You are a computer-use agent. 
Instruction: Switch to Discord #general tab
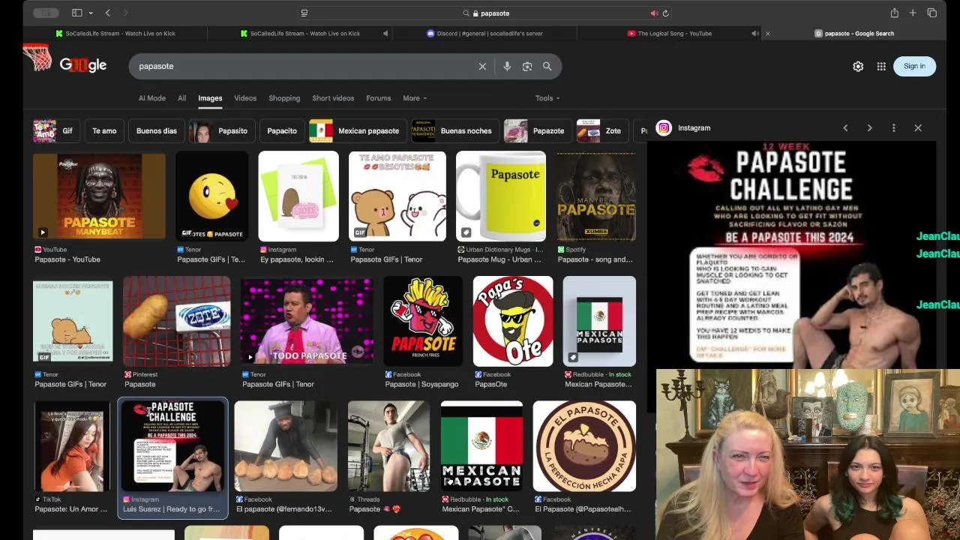point(484,33)
